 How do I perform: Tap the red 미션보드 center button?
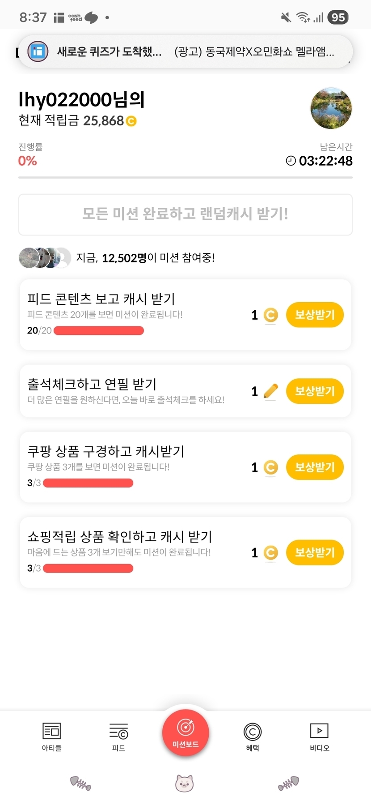tap(185, 733)
